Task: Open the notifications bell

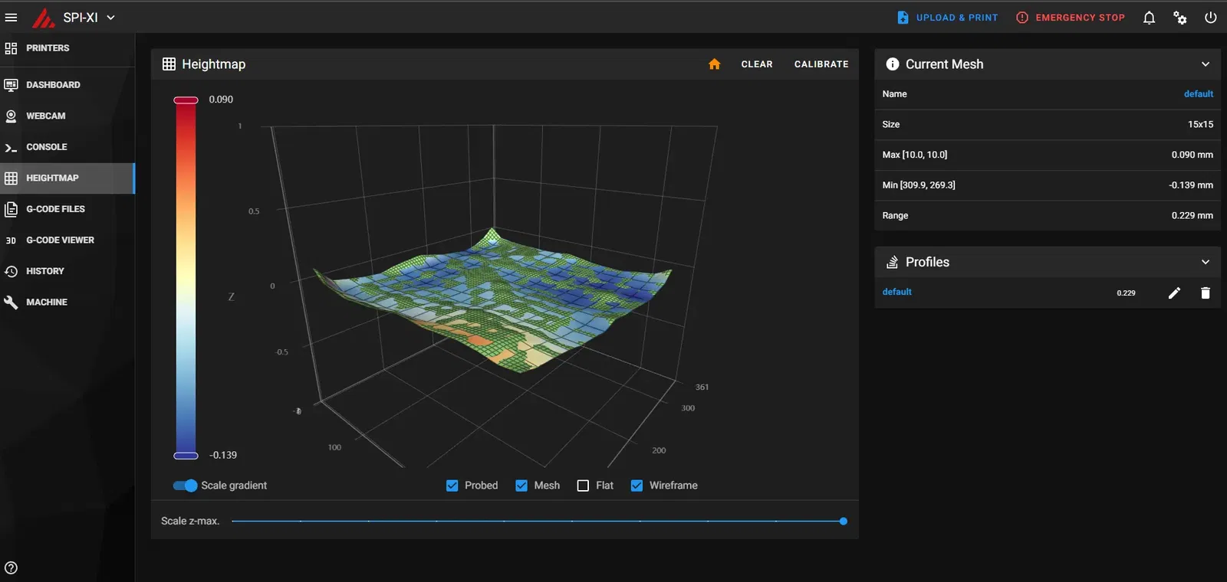Action: pos(1149,18)
